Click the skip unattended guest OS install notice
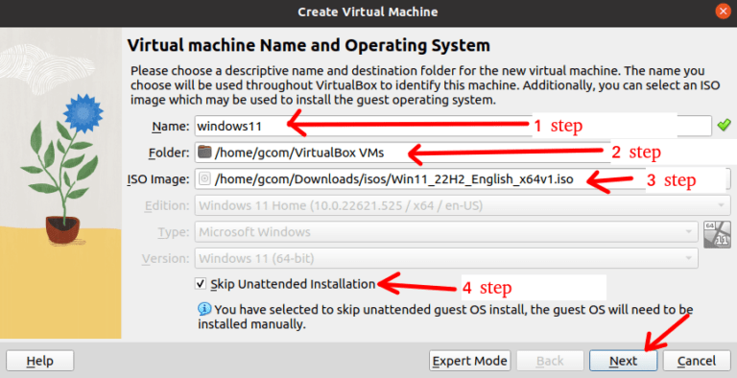The height and width of the screenshot is (378, 737). click(445, 317)
